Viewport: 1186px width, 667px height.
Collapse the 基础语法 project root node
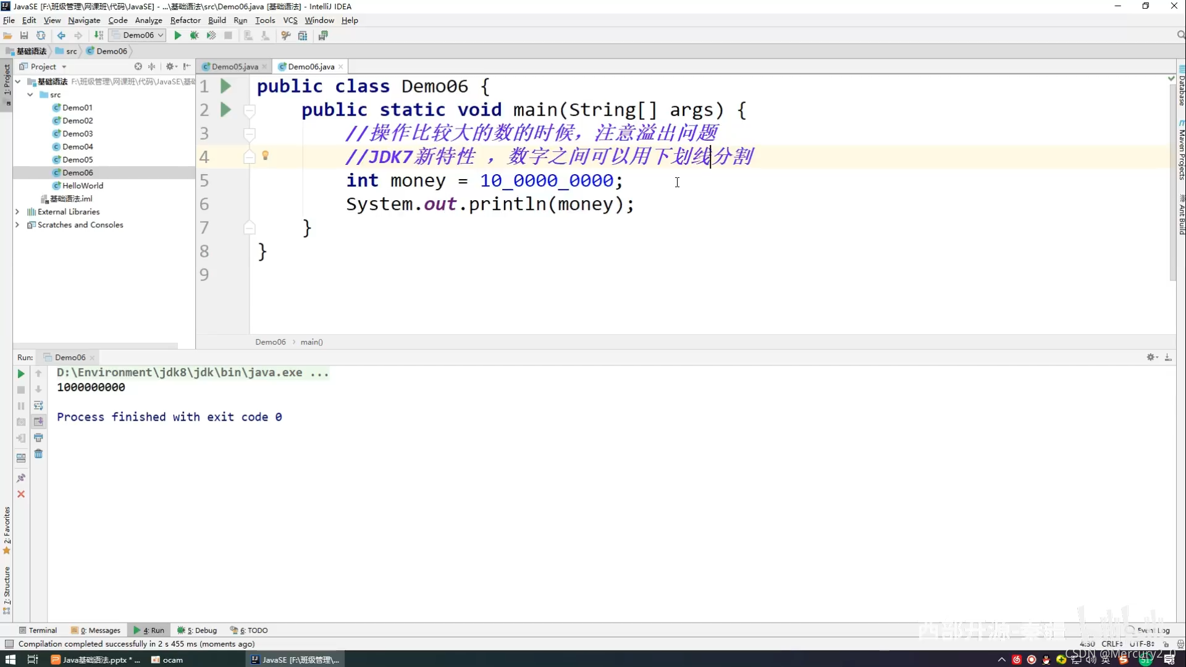coord(18,82)
